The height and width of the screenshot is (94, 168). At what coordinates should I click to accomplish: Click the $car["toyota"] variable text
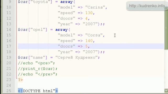[x=35, y=2]
